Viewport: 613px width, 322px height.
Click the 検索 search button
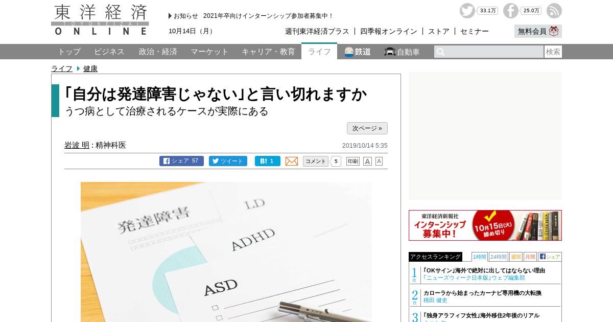click(553, 52)
